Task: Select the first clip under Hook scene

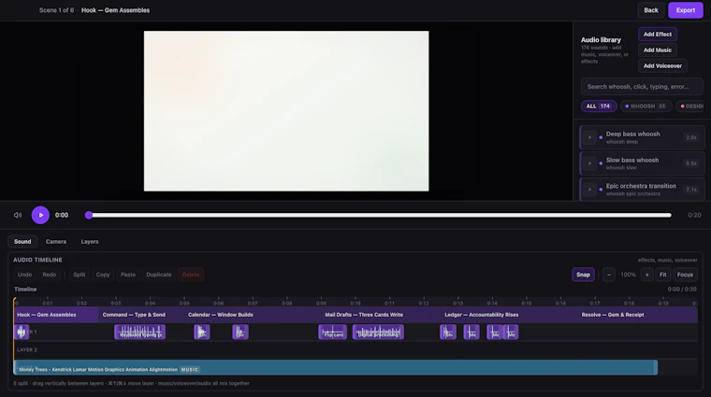Action: pos(22,333)
